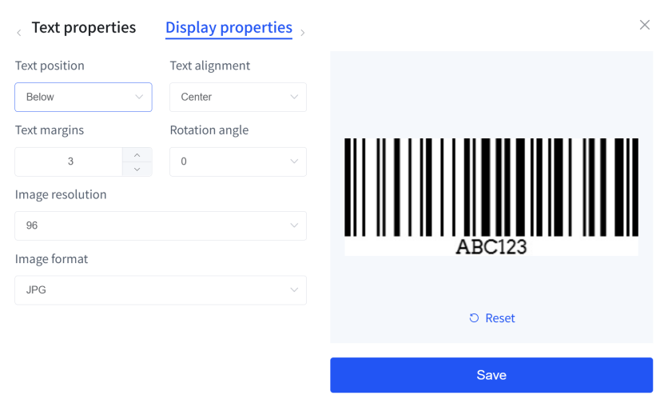The height and width of the screenshot is (411, 672).
Task: Open the Rotation angle dropdown
Action: (238, 162)
